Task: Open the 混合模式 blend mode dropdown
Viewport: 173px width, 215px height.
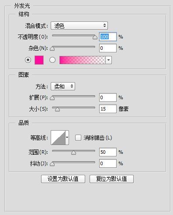Action: point(79,26)
